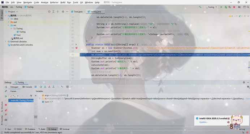Click Step Over icon in debugger
This screenshot has width=250, height=134.
(x=41, y=87)
